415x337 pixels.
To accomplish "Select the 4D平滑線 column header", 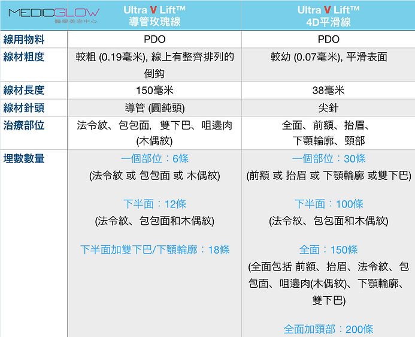I will tap(328, 16).
